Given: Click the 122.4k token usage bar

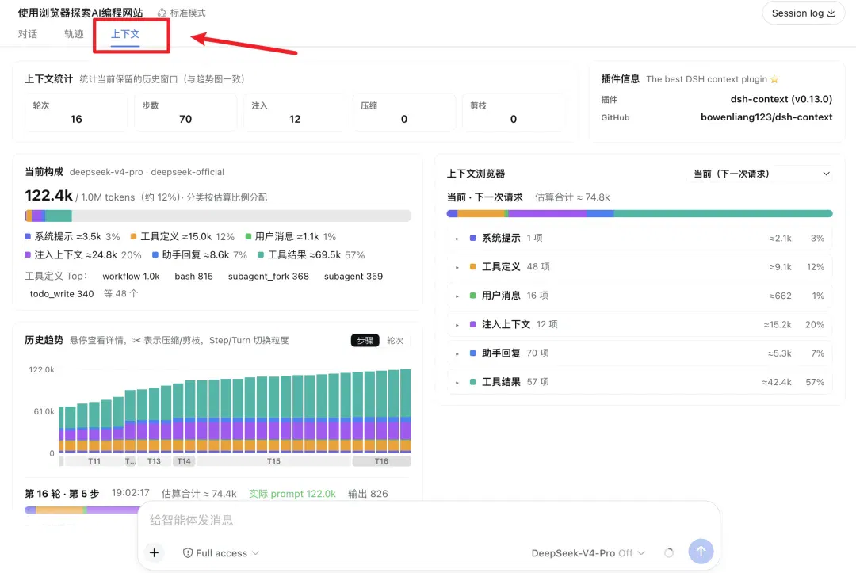Looking at the screenshot, I should pos(217,216).
